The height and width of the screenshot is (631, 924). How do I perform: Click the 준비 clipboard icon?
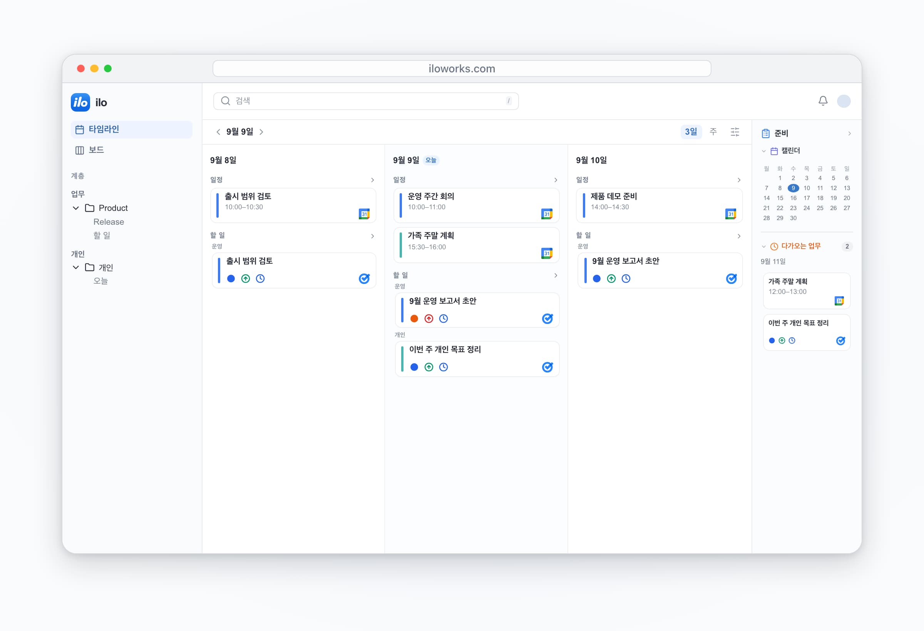tap(766, 134)
